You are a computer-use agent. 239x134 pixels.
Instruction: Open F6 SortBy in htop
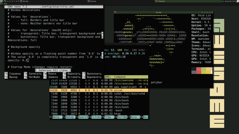point(121,117)
